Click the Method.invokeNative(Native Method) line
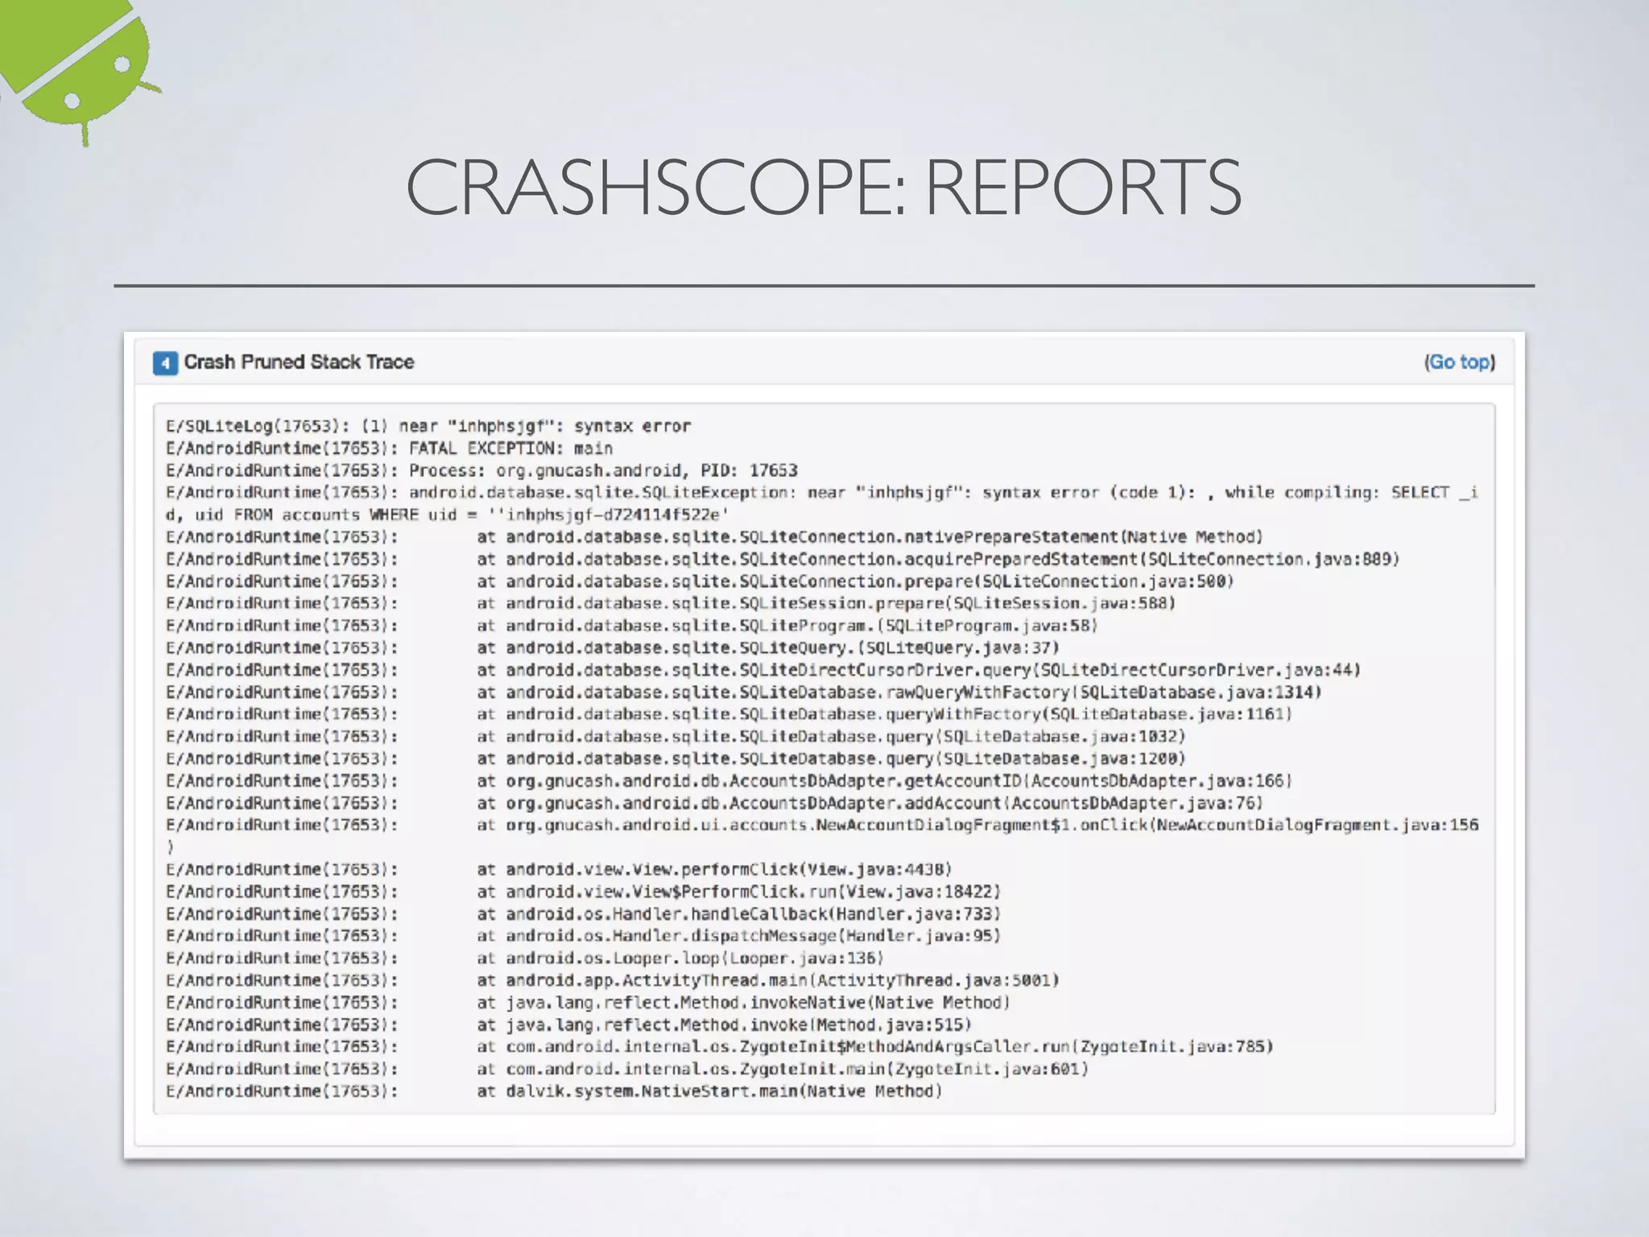Image resolution: width=1649 pixels, height=1237 pixels. tap(588, 1003)
